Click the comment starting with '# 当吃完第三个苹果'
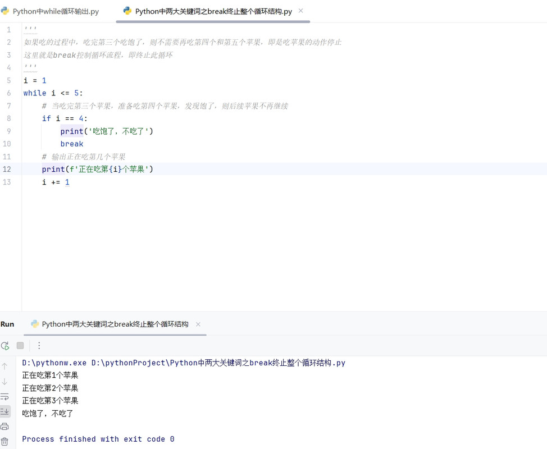The image size is (547, 449). pyautogui.click(x=165, y=106)
